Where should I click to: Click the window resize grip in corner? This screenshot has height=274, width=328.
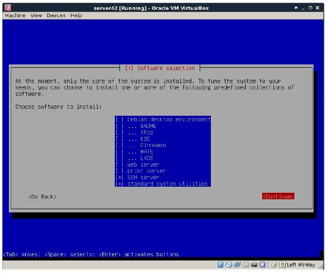pos(321,266)
